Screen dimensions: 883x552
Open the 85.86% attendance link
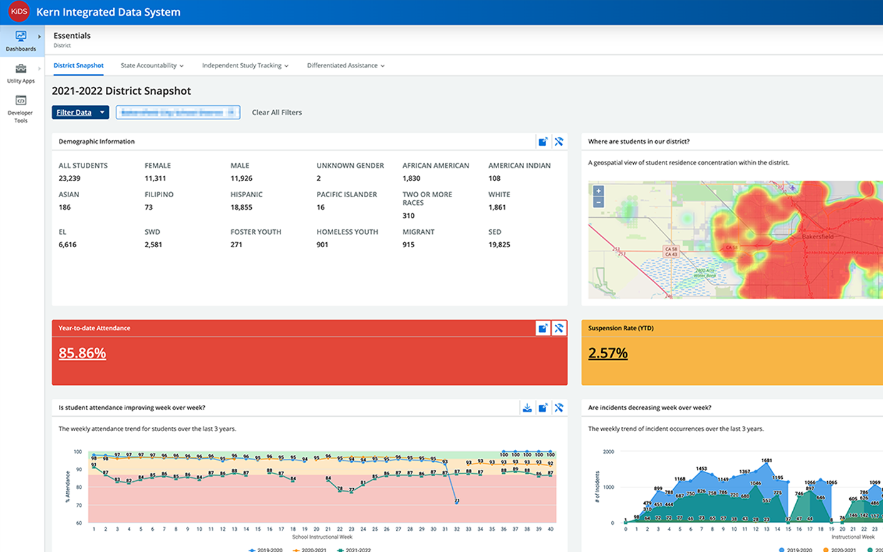[x=82, y=353]
